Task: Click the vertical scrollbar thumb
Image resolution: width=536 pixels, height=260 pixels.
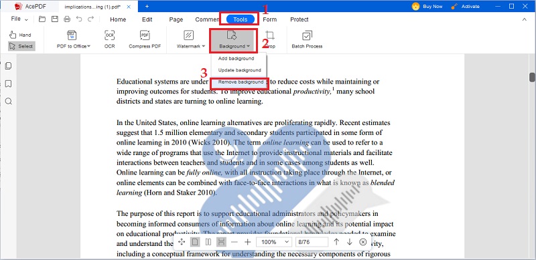Action: click(x=532, y=77)
